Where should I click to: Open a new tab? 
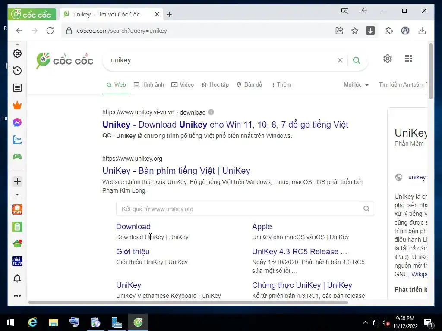click(169, 14)
